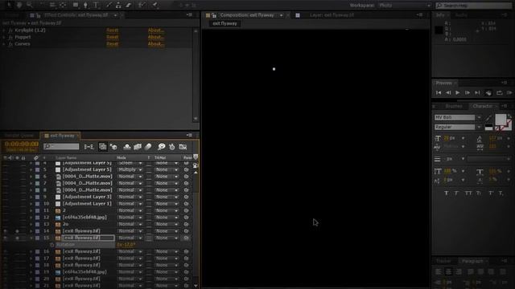
Task: Jump to last frame in Preview panel
Action: [x=477, y=93]
